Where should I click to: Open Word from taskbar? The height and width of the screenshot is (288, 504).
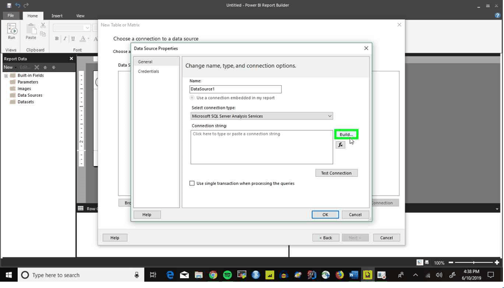click(x=353, y=275)
